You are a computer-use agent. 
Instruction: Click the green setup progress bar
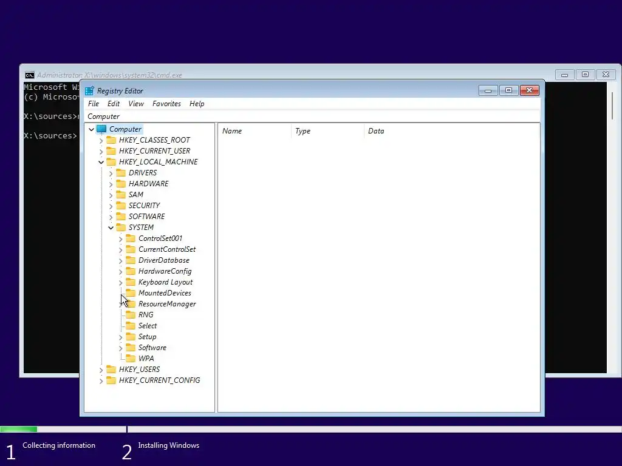pyautogui.click(x=18, y=429)
